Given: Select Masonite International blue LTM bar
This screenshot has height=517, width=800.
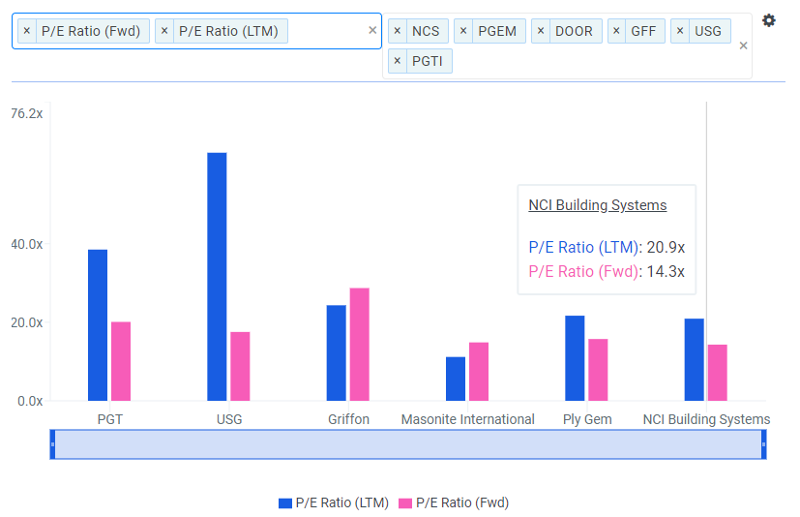Looking at the screenshot, I should pyautogui.click(x=456, y=379).
